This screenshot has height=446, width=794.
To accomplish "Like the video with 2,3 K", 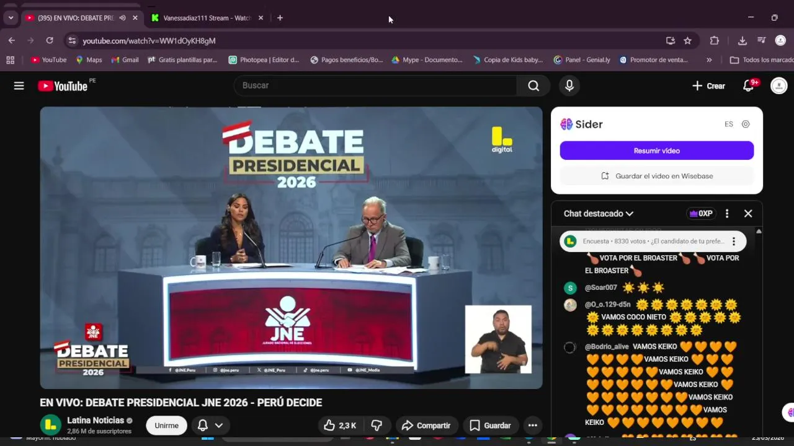I will 340,426.
